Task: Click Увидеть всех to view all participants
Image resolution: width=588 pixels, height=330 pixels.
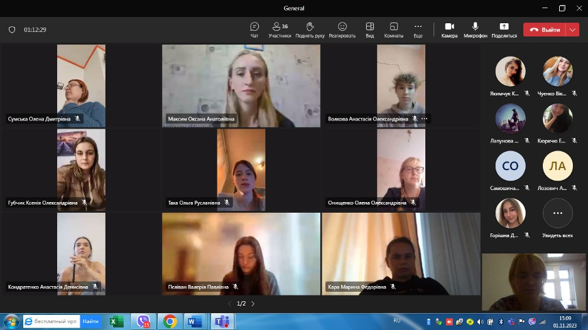Action: coord(558,218)
